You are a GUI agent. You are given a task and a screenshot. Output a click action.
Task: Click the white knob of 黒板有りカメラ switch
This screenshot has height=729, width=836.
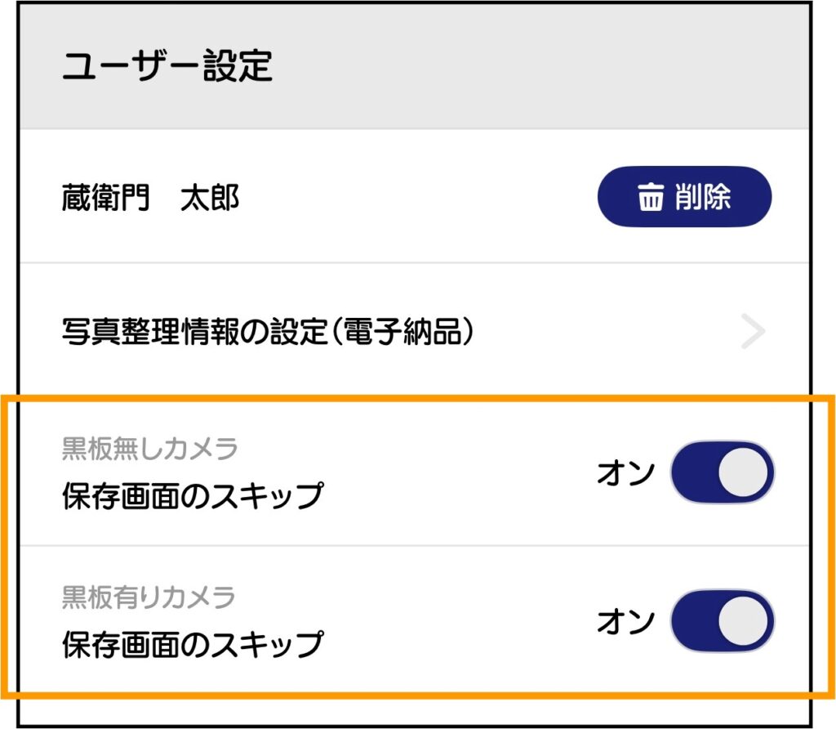(743, 624)
